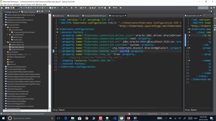Click the green Run toolbar button

62,8
